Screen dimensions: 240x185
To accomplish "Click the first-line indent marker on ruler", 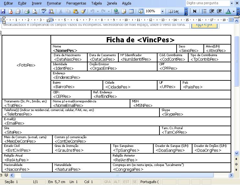I will point(4,18).
